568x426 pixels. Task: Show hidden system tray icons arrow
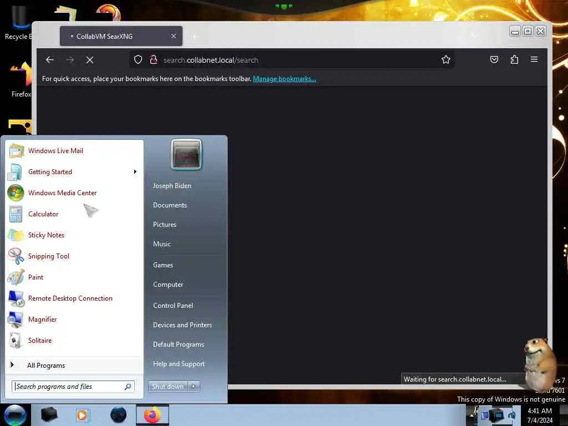[471, 415]
